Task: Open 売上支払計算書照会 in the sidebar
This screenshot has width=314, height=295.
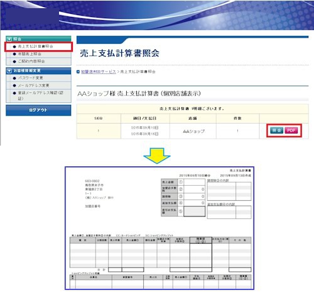Action: pos(35,46)
